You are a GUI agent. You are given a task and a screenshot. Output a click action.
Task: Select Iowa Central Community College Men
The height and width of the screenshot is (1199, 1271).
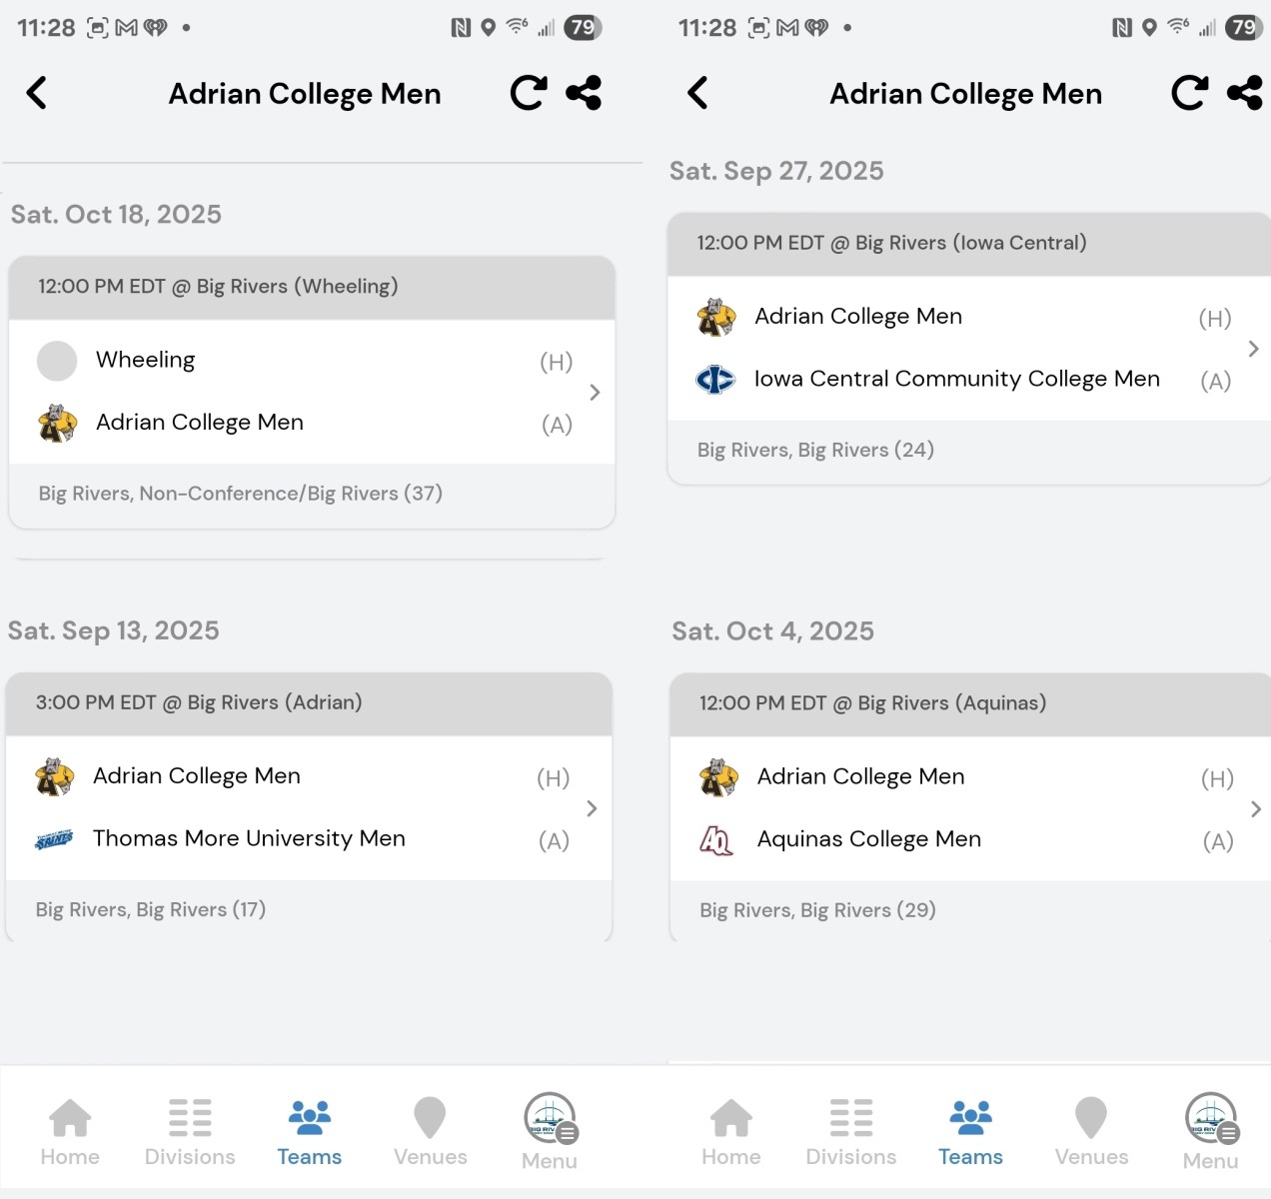click(x=956, y=379)
